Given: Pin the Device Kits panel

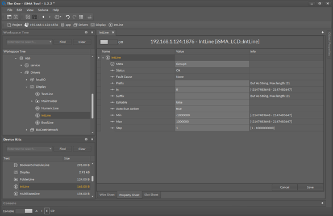Looking at the screenshot, I should (92, 139).
